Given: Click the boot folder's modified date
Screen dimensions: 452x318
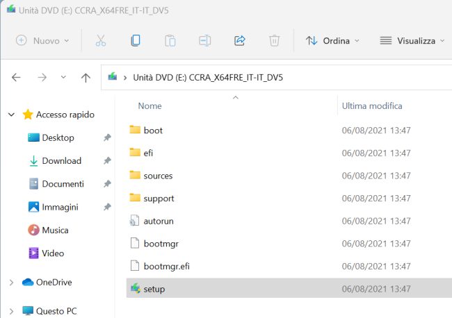Looking at the screenshot, I should [x=376, y=131].
